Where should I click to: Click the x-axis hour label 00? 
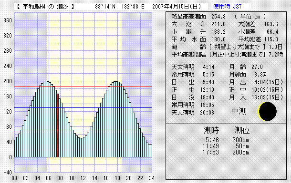click(14, 178)
